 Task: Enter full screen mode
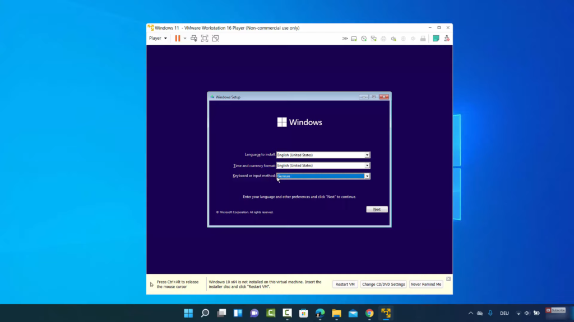pos(205,39)
